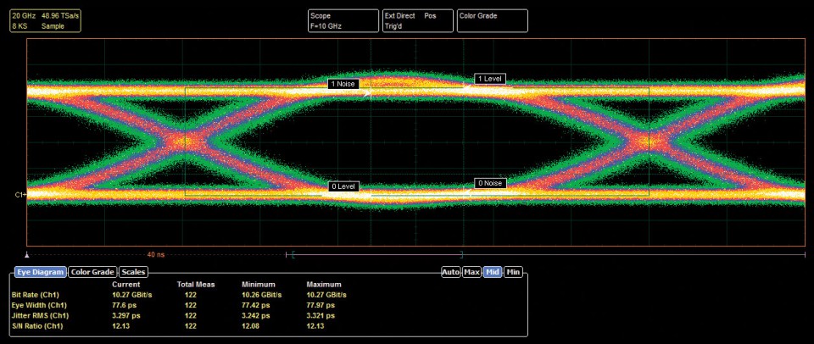The width and height of the screenshot is (814, 344).
Task: Set the panel to Min size
Action: tap(513, 272)
